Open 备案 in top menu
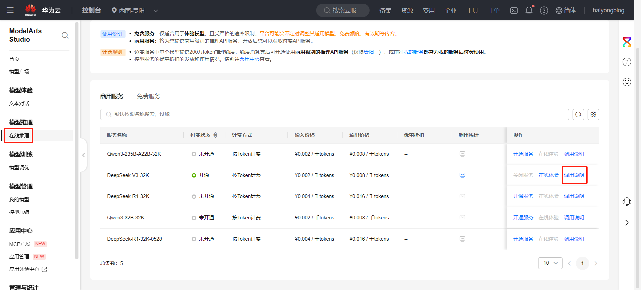 pos(385,10)
